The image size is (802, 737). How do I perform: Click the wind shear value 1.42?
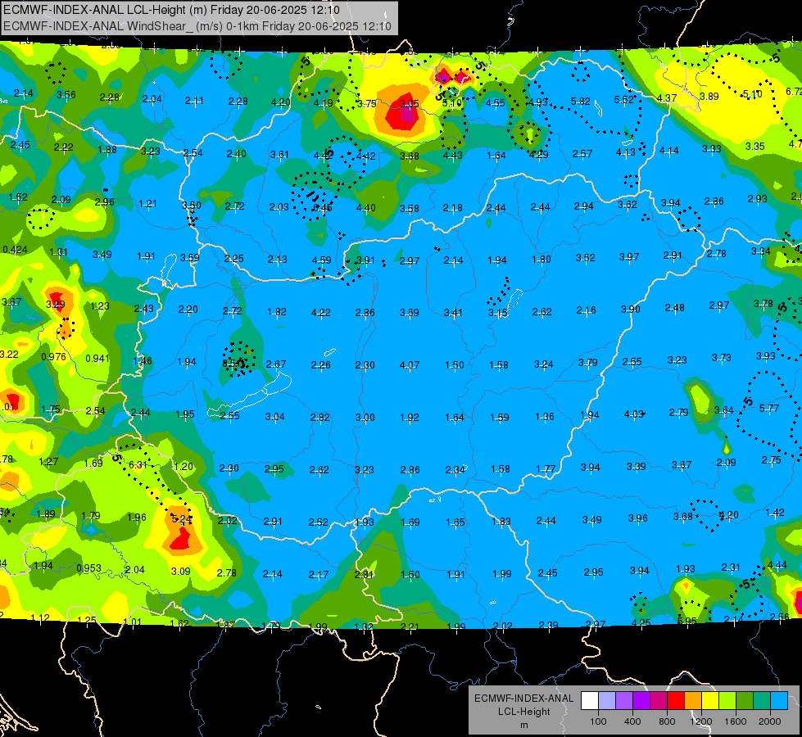click(x=775, y=513)
